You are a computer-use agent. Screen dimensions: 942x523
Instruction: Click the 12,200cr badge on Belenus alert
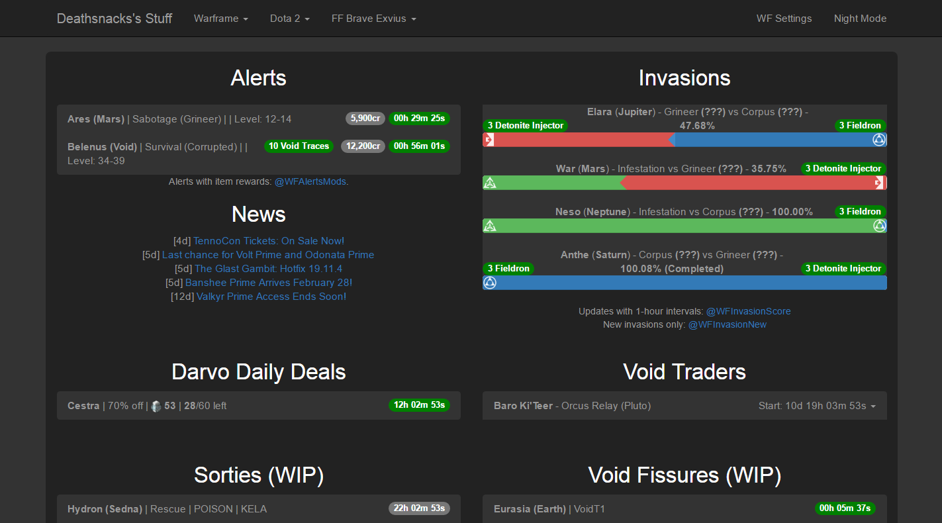(363, 146)
